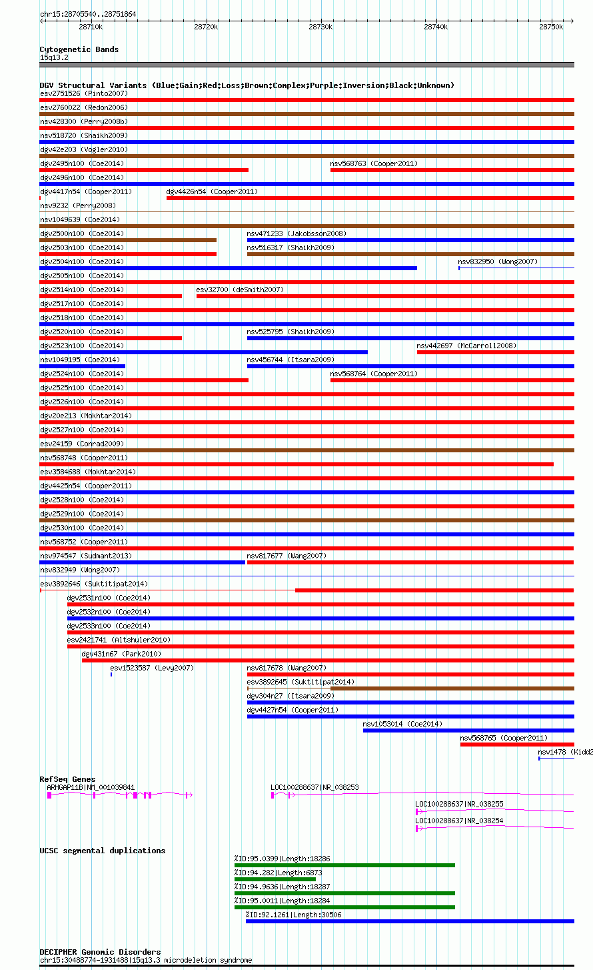Click variant label esv2751526 (Pinto2007)
This screenshot has width=593, height=970.
tap(84, 93)
